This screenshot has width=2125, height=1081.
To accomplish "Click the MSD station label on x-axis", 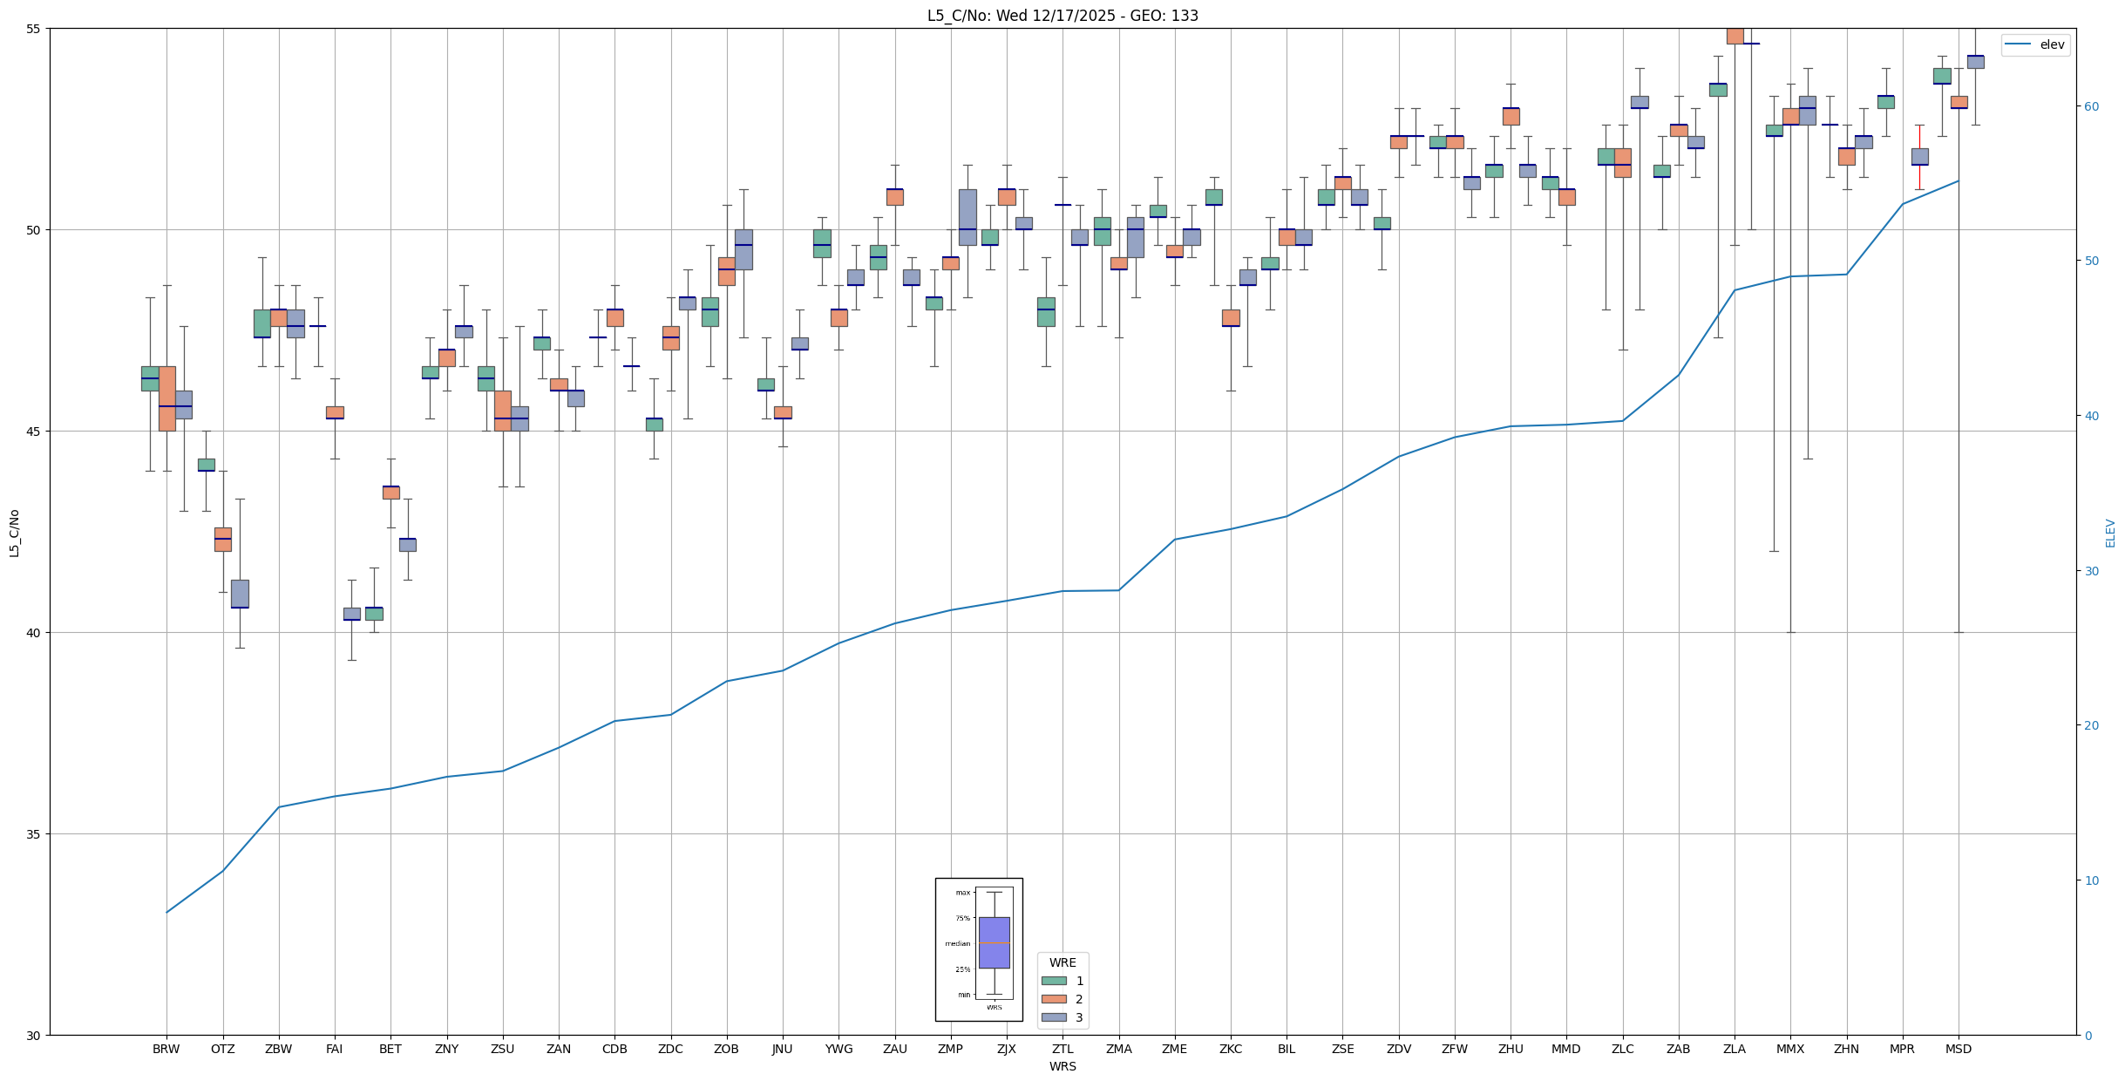I will pos(1958,1049).
